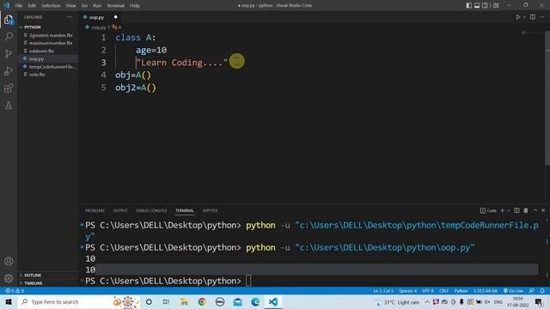This screenshot has width=550, height=309.
Task: Open the Run and Debug view
Action: [9, 71]
